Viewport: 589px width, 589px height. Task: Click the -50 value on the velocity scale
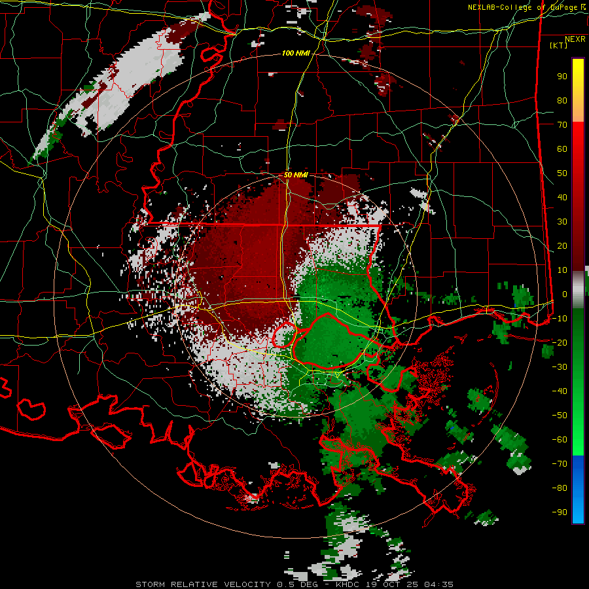(x=560, y=416)
